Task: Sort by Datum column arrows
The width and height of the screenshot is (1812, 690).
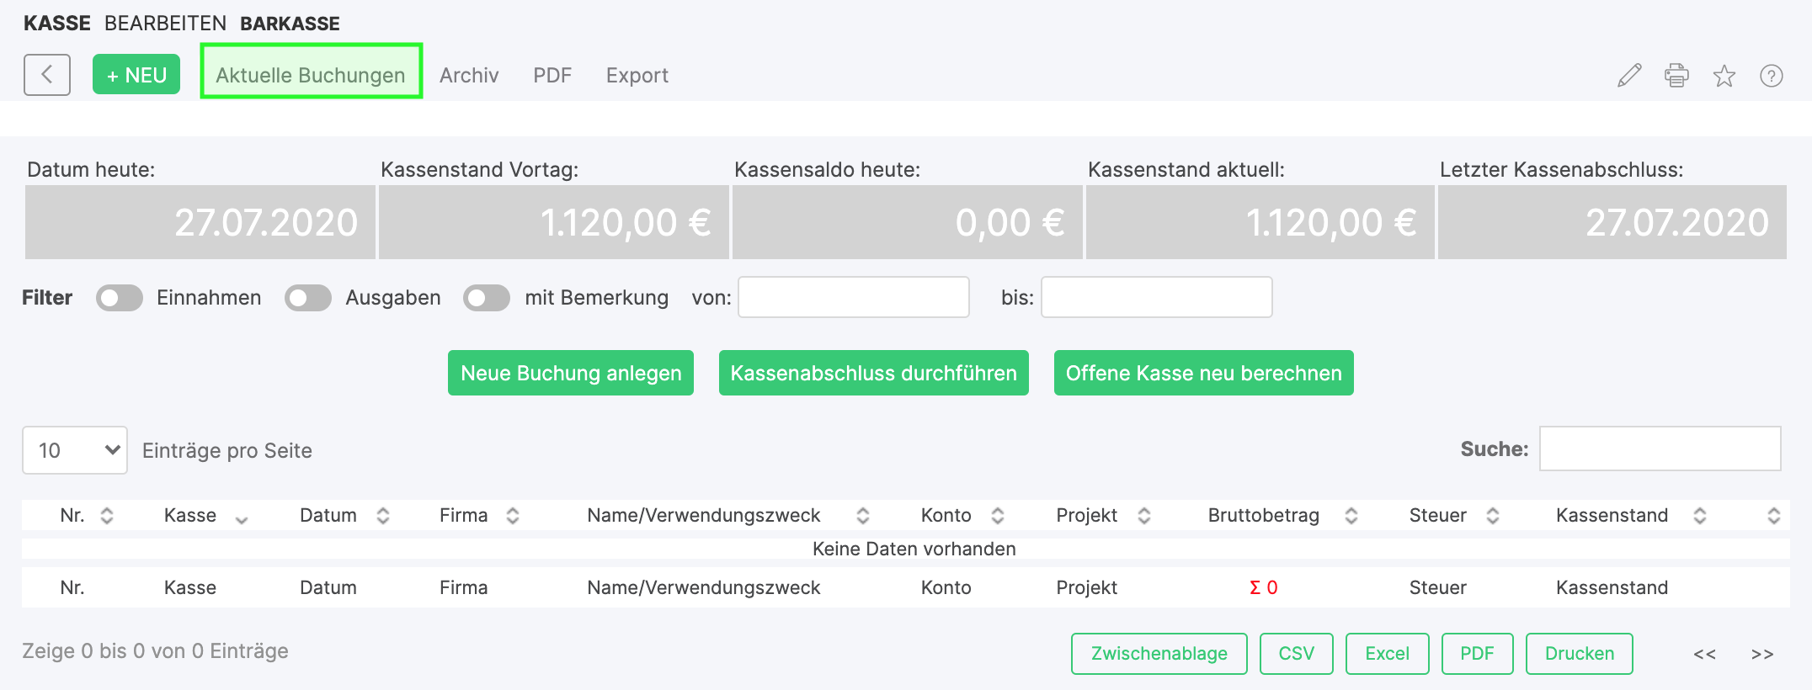Action: click(x=383, y=516)
